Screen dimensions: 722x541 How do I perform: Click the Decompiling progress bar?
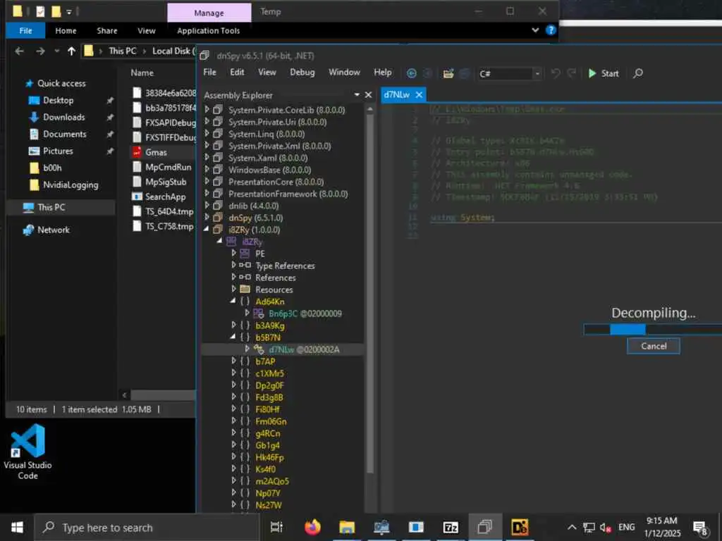click(652, 330)
